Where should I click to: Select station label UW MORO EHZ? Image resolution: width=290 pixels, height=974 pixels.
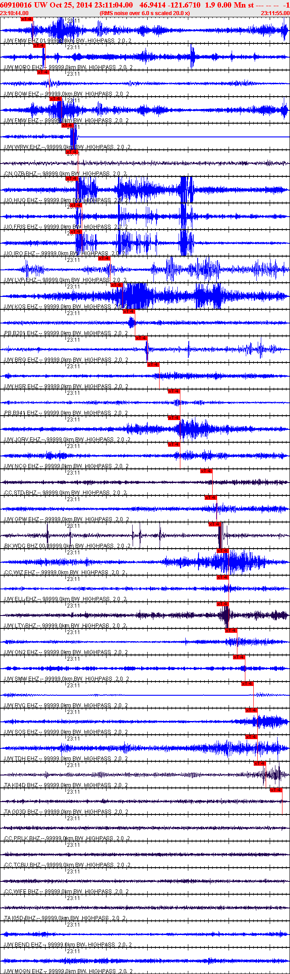(x=24, y=67)
